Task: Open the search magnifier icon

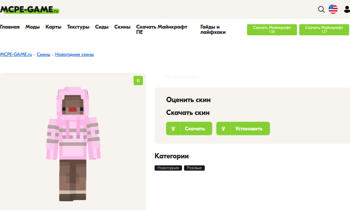Action: 321,9
